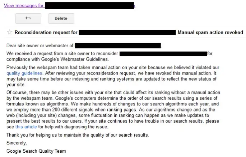Open the 'View messages for' link
Viewport: 246px width, 157px height.
click(24, 5)
